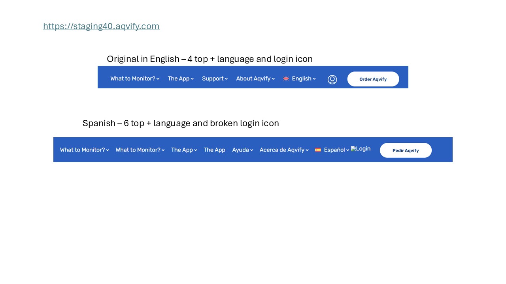The image size is (506, 284).
Task: Expand the Support menu
Action: point(215,78)
